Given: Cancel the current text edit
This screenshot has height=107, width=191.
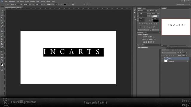Looking at the screenshot, I should coord(84,4).
